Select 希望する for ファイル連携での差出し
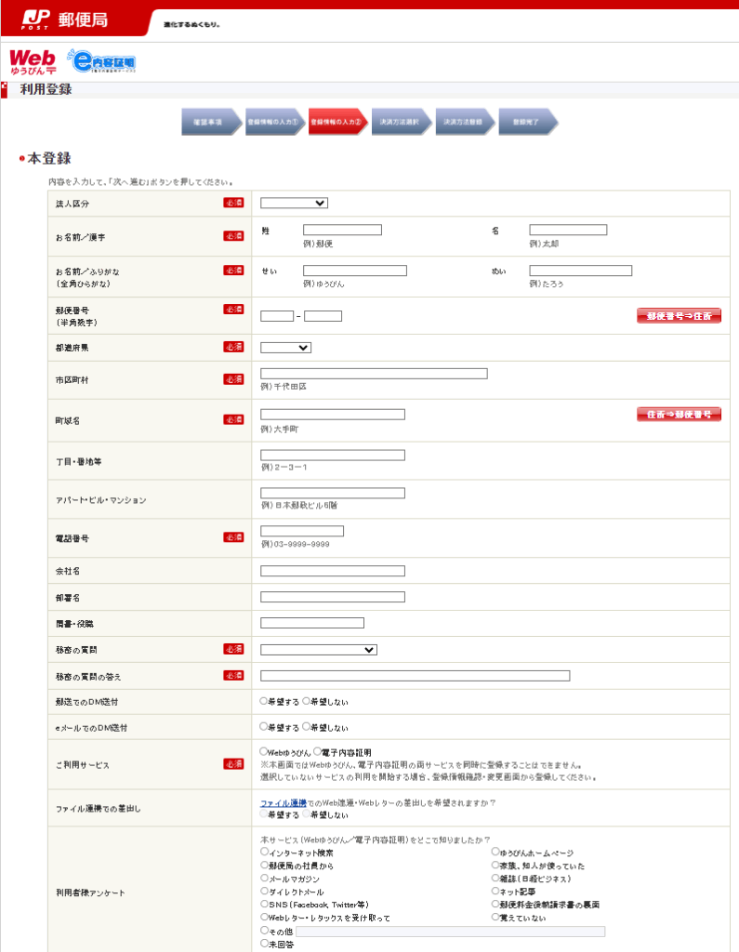739x952 pixels. [x=264, y=814]
